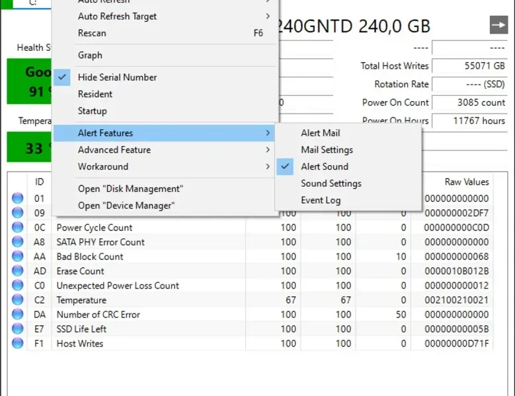Click raw value 00000000D71F
The image size is (515, 396).
pyautogui.click(x=457, y=344)
